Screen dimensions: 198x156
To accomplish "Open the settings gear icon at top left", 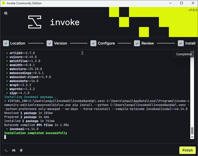I will (6, 13).
